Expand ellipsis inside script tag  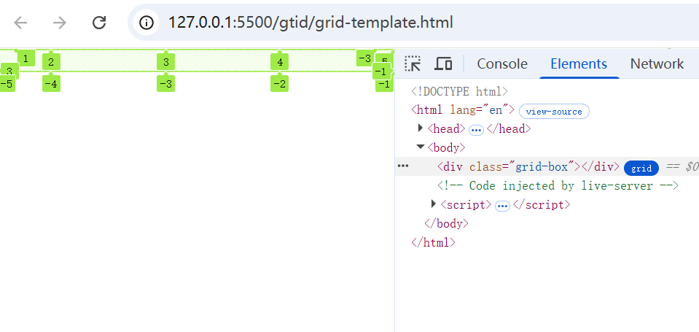point(502,206)
